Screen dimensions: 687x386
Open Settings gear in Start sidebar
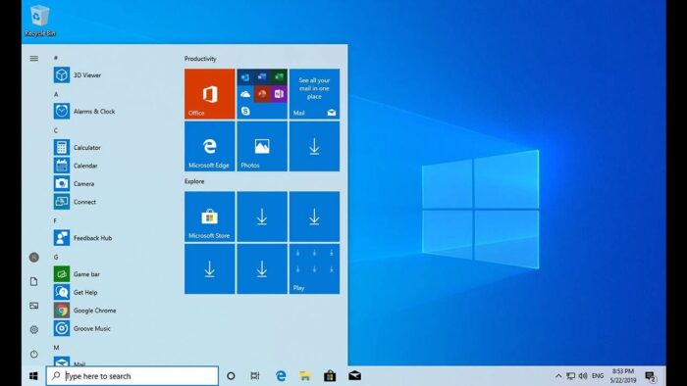click(x=33, y=329)
